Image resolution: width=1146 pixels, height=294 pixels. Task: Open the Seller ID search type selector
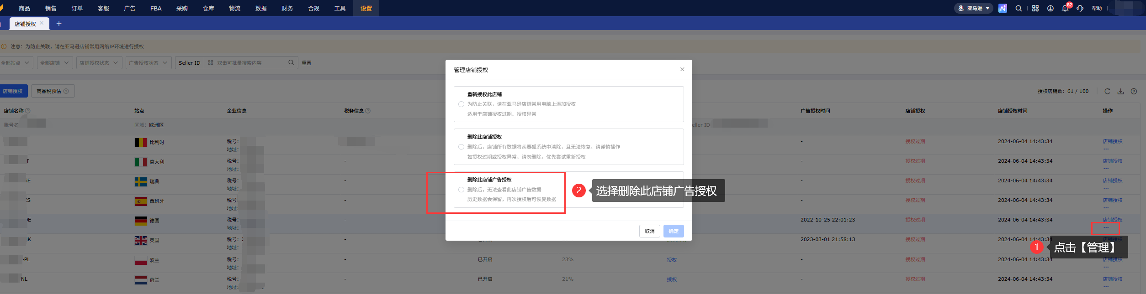point(189,62)
